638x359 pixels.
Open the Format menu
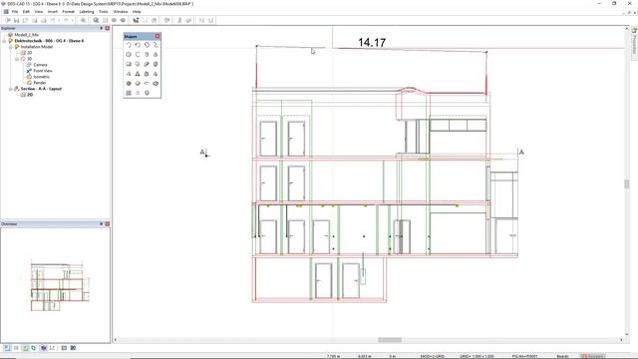69,12
